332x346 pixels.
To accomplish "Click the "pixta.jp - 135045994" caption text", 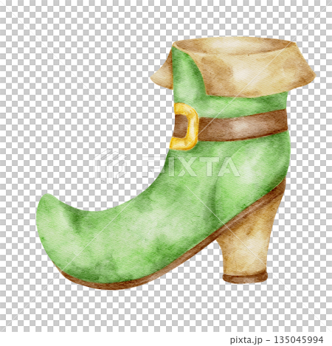I will (x=277, y=339).
